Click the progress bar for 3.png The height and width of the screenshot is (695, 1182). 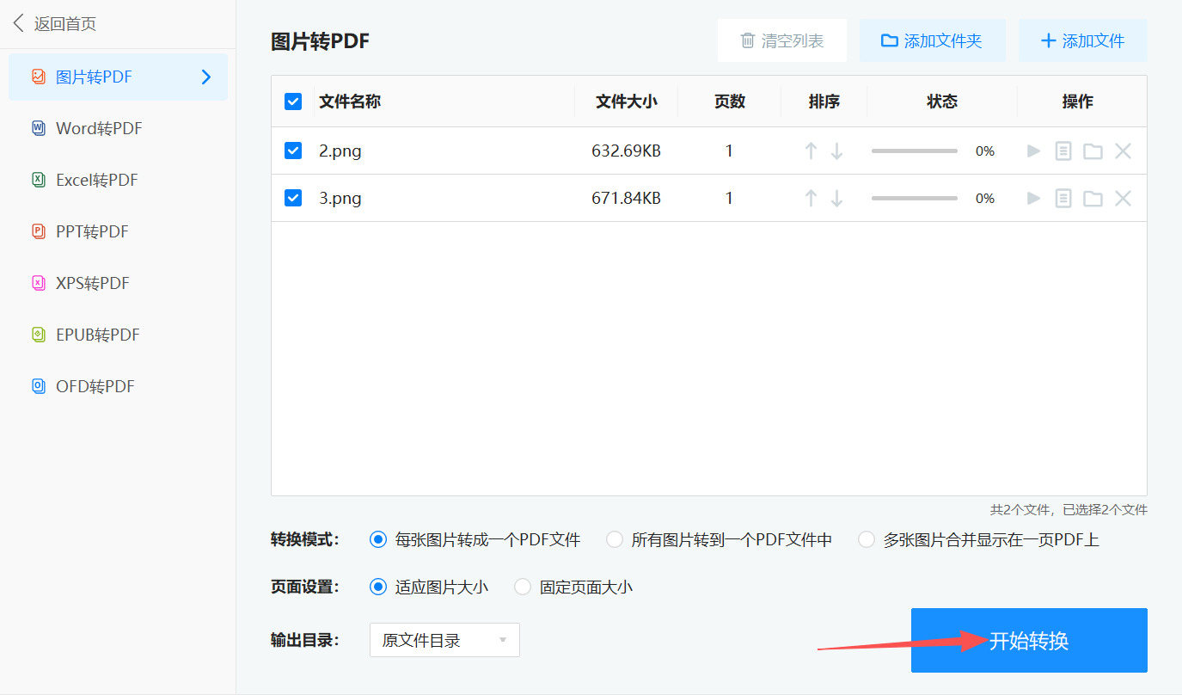914,198
